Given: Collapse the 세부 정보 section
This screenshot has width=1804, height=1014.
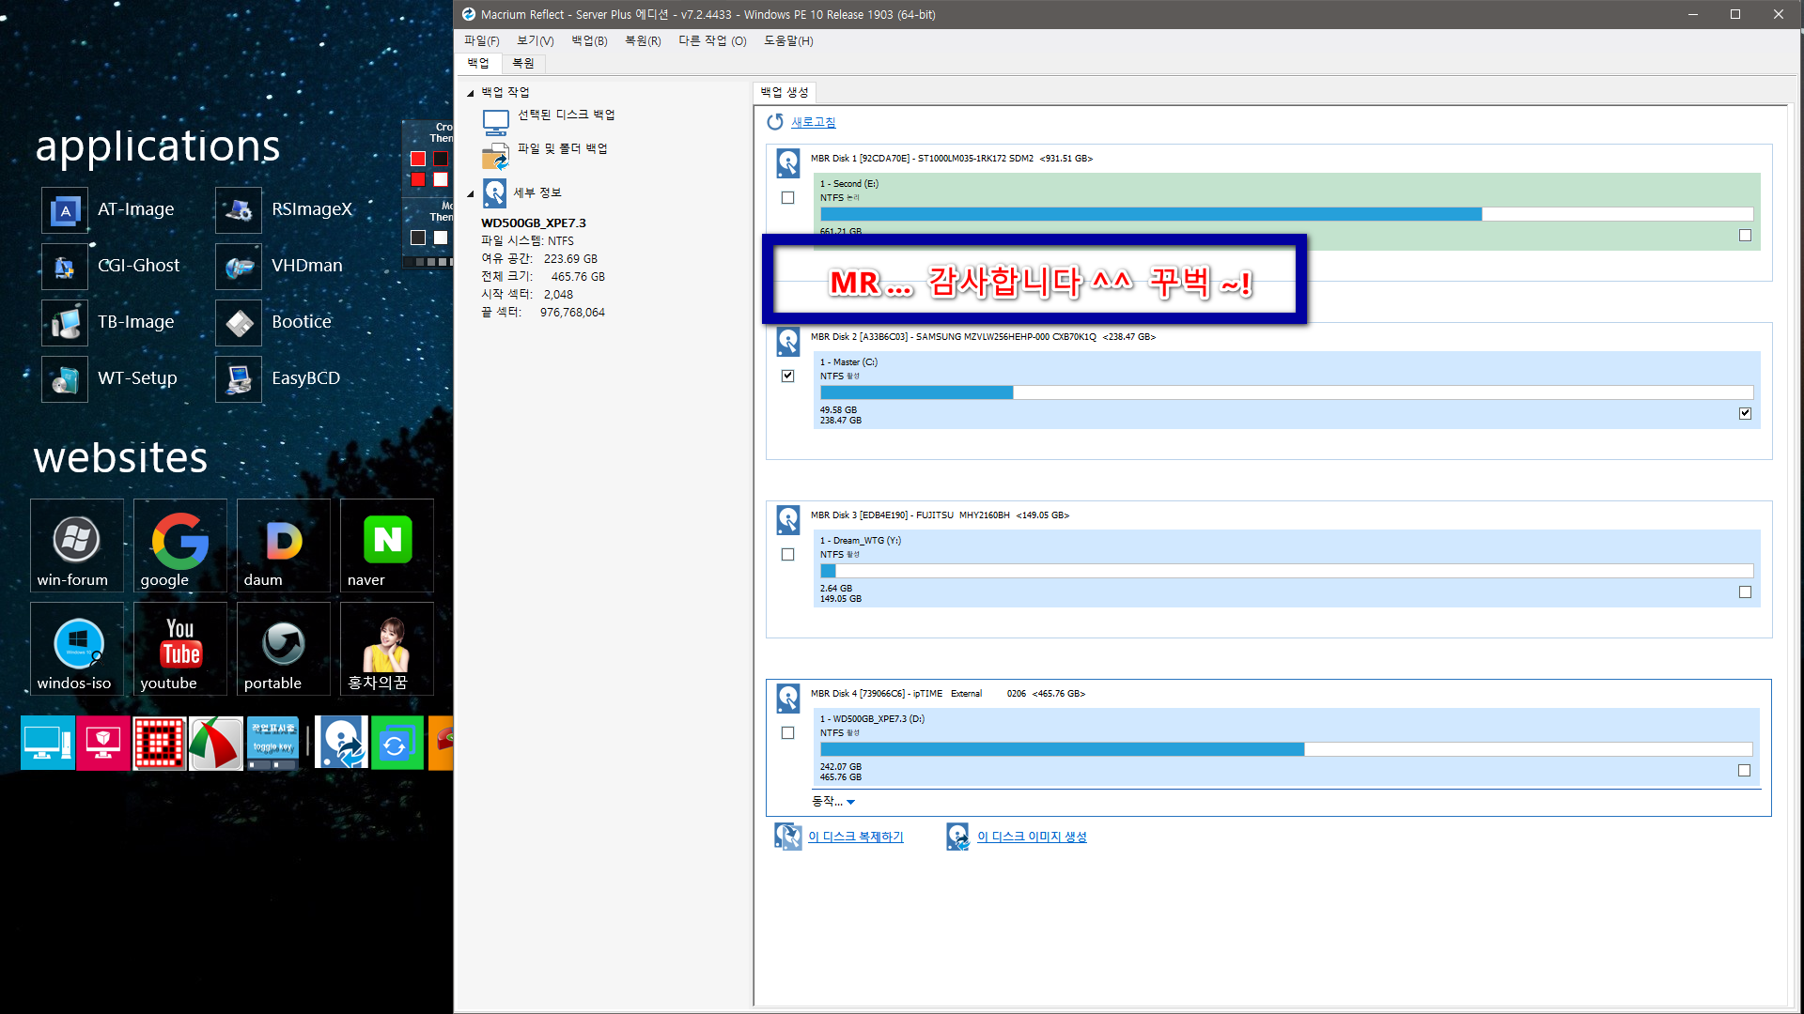Looking at the screenshot, I should [x=471, y=194].
